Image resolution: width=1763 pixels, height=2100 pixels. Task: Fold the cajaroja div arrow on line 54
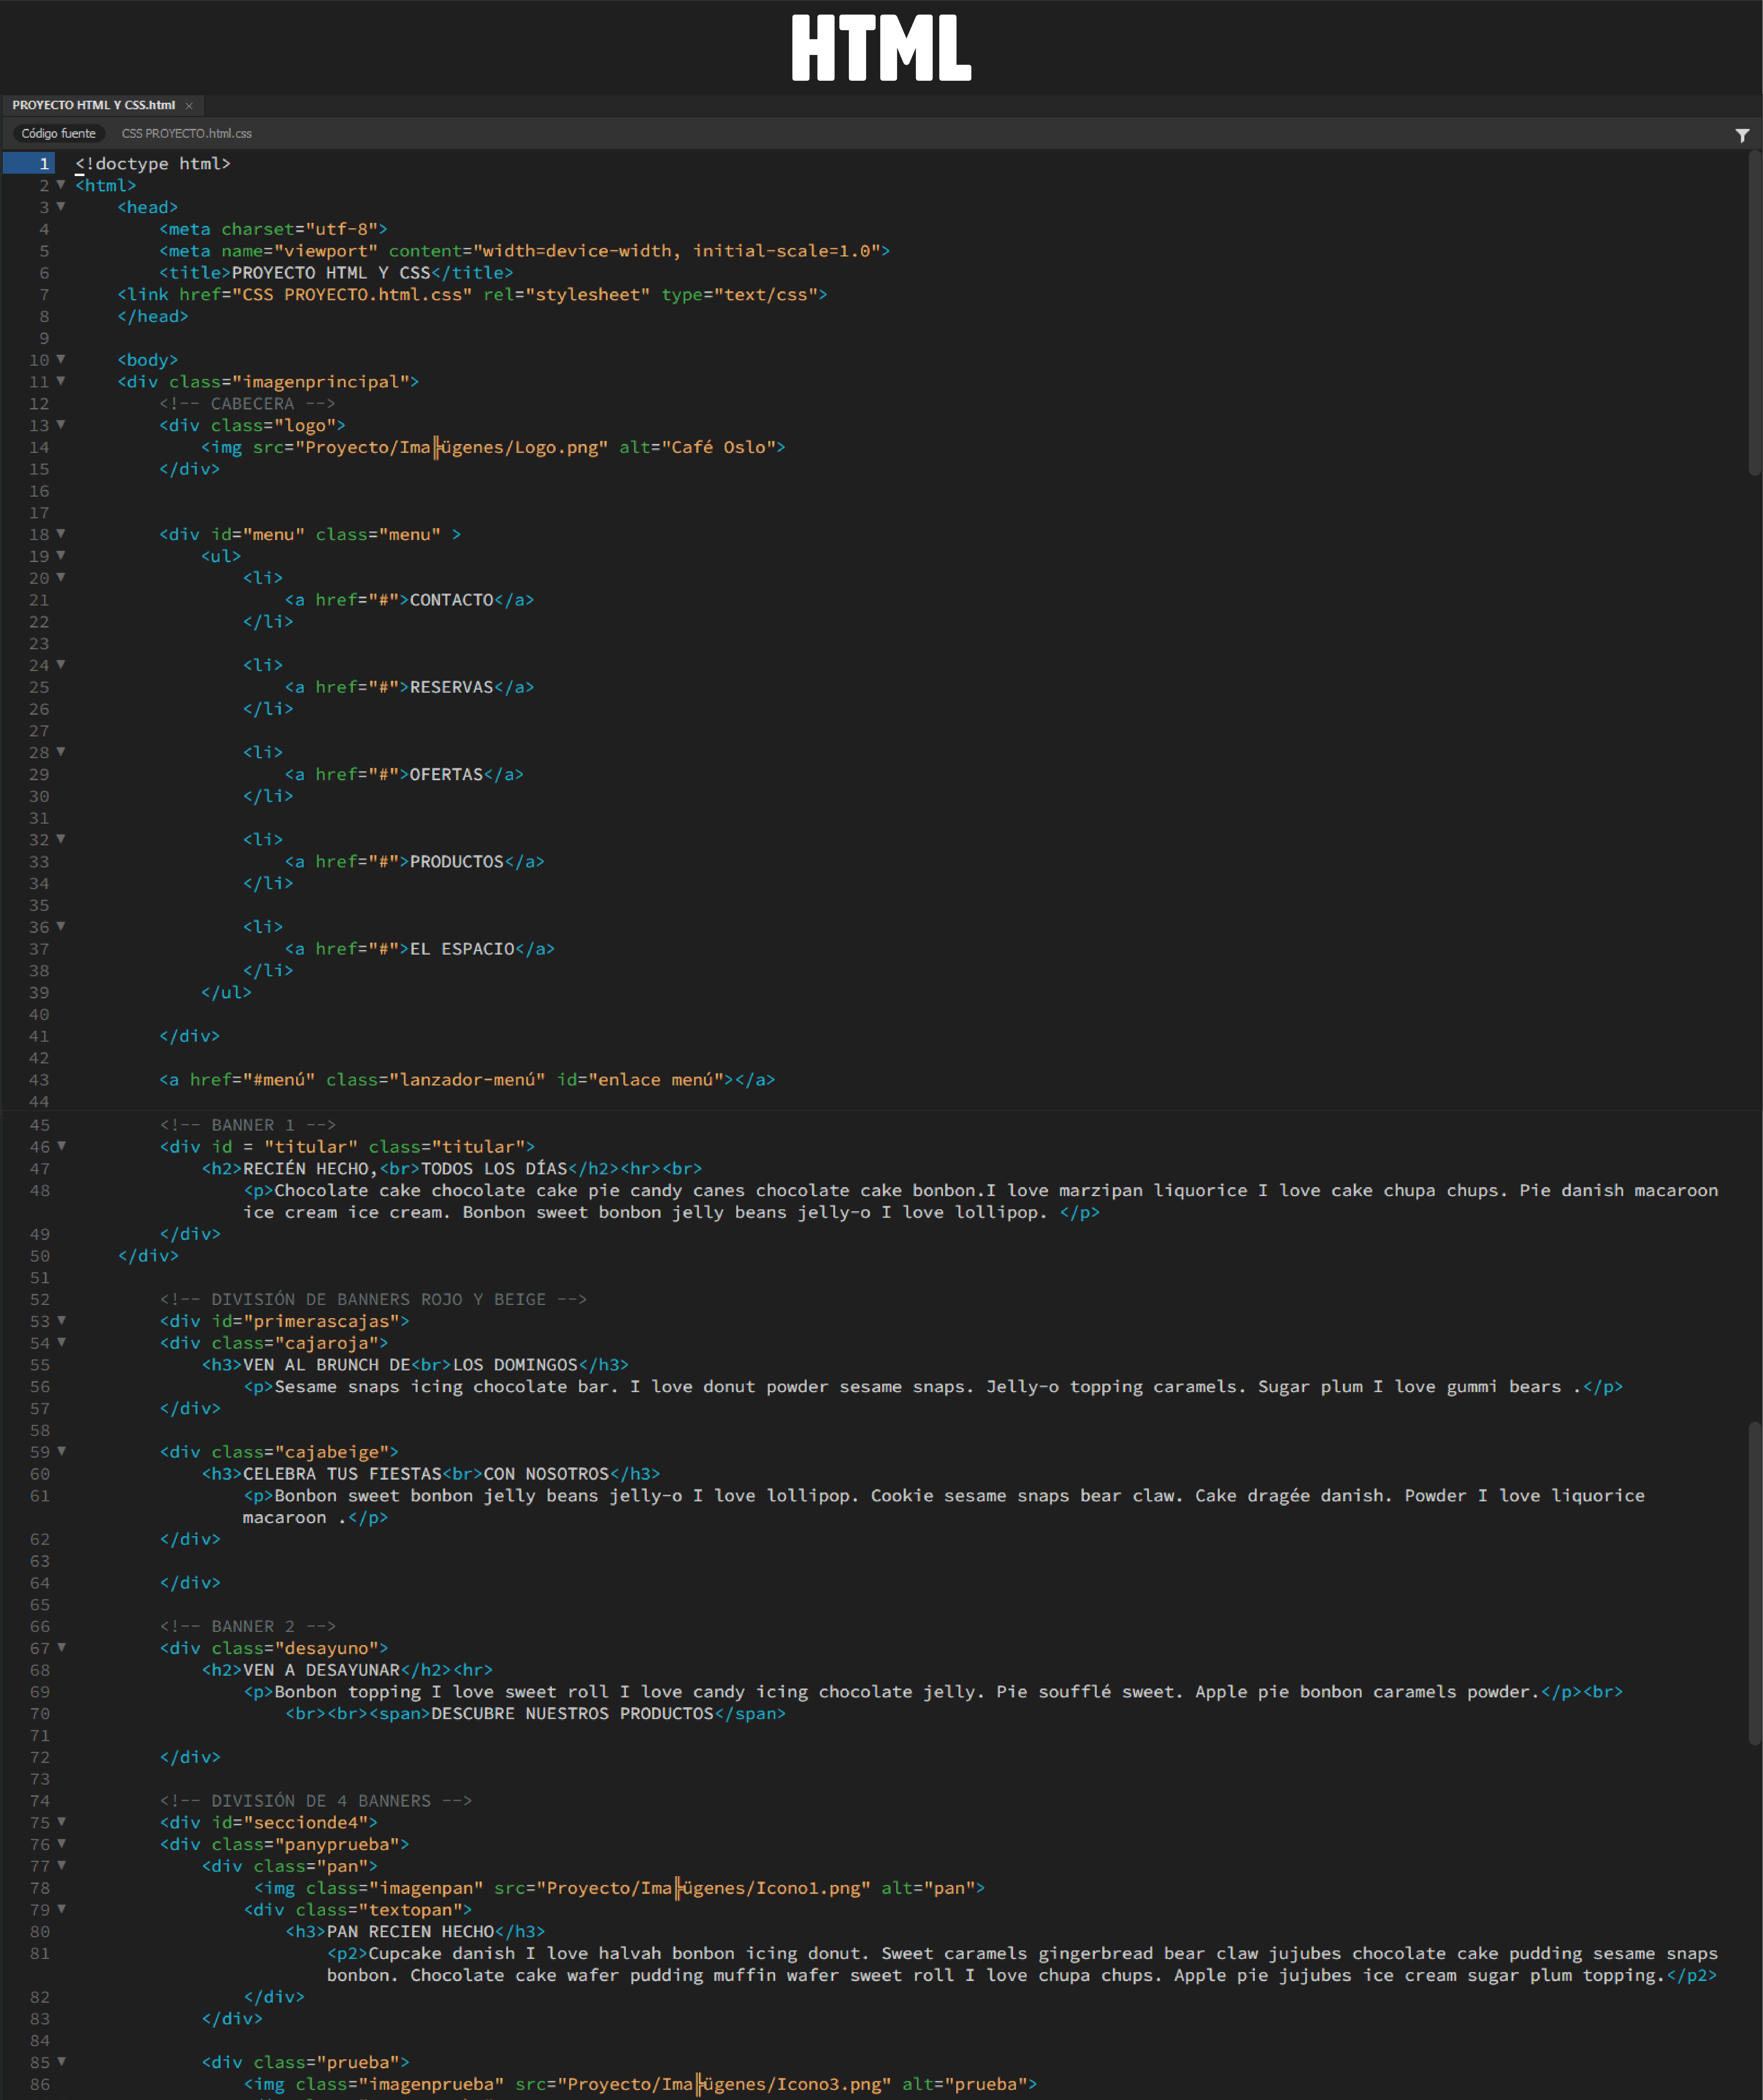point(61,1342)
